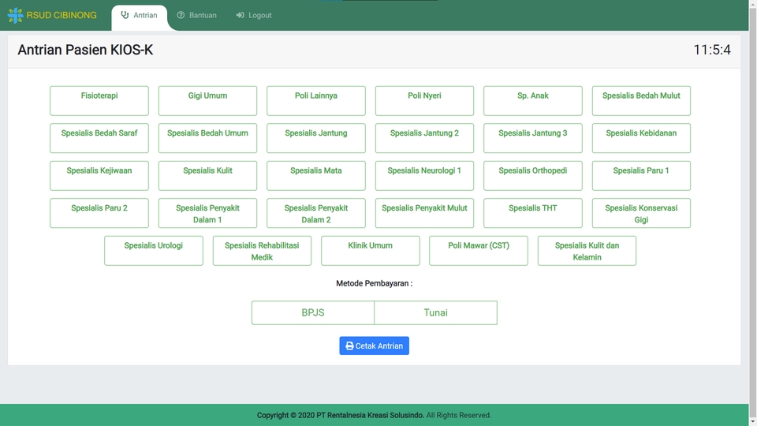
Task: Pick the Spesialis Jantung button
Action: (315, 138)
